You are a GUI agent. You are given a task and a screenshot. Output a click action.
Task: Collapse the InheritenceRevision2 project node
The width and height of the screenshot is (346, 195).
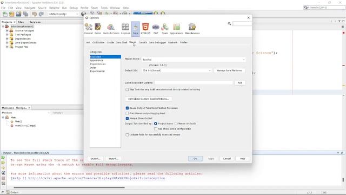point(3,27)
